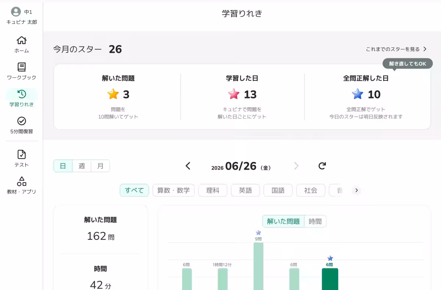Go to the next day arrow
This screenshot has width=441, height=290.
pos(296,166)
